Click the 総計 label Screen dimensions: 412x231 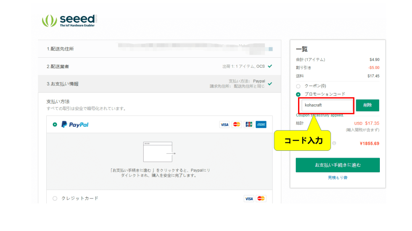point(299,123)
